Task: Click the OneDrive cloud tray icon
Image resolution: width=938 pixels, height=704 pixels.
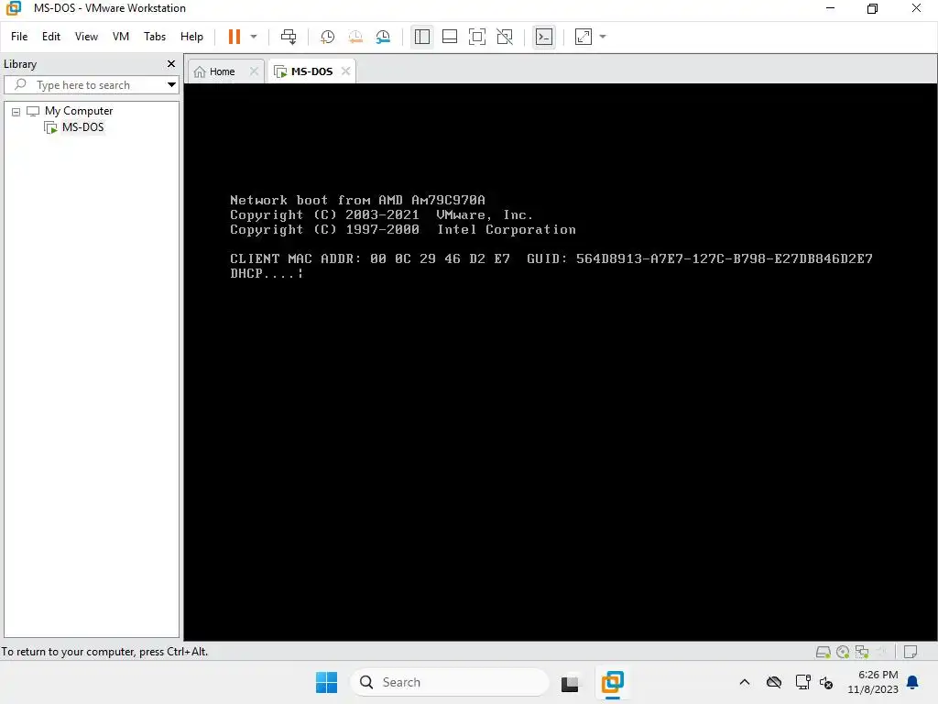Action: pos(774,682)
